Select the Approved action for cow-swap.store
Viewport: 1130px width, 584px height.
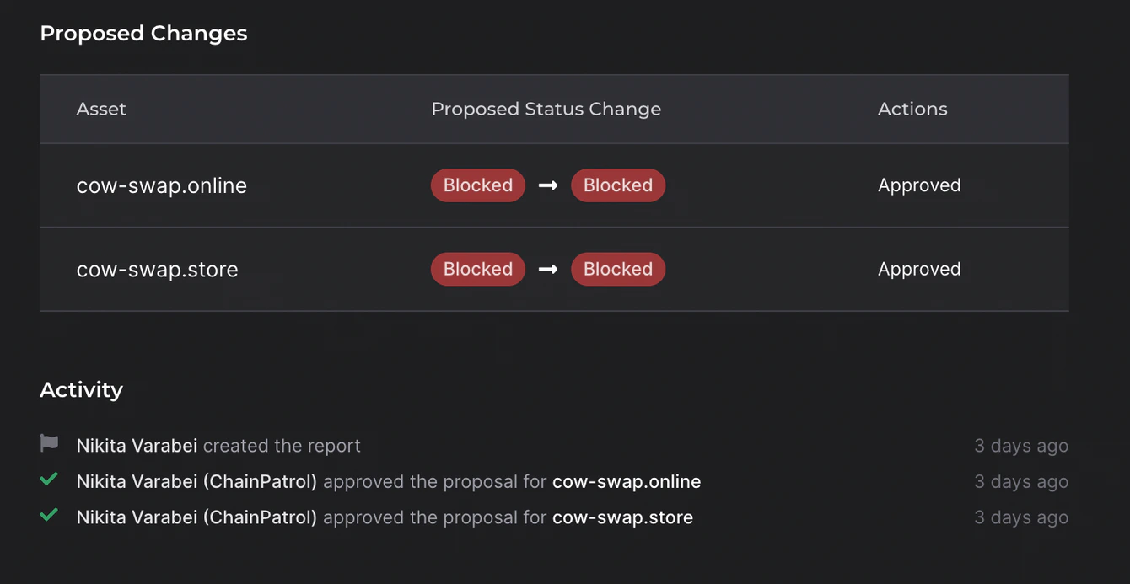pyautogui.click(x=919, y=269)
